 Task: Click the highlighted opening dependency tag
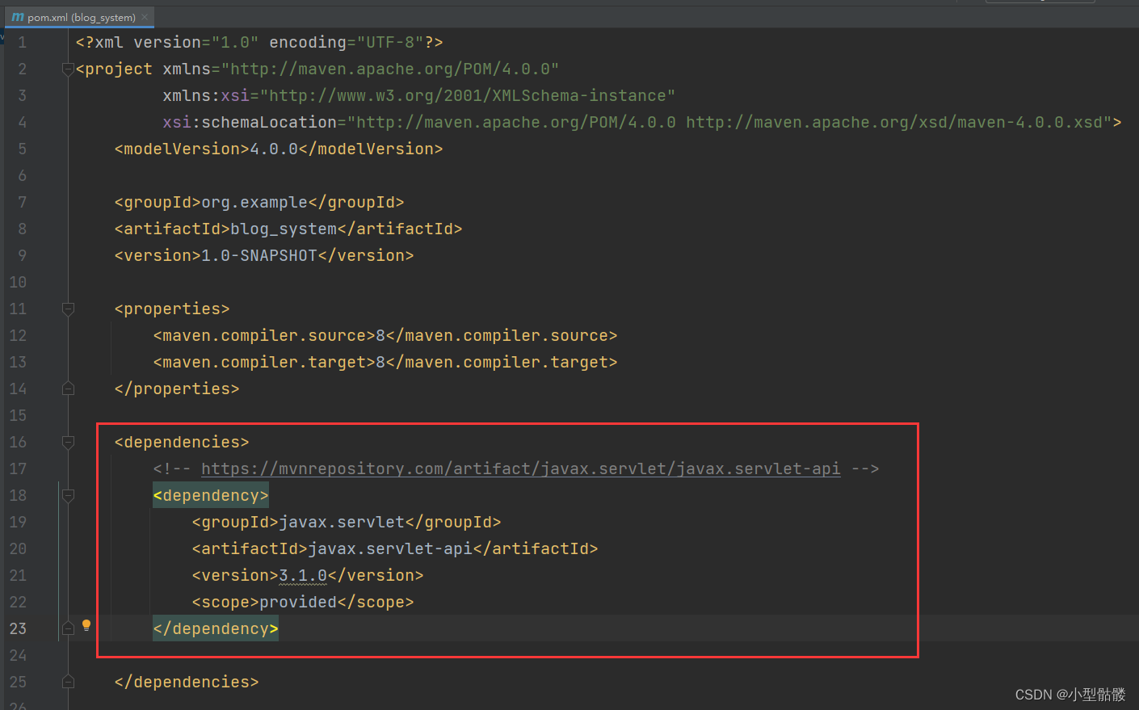[x=211, y=495]
